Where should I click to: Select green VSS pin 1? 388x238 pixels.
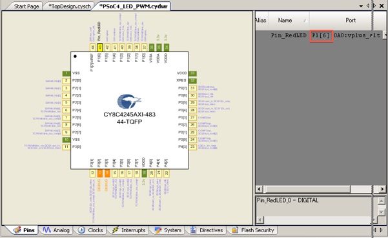coord(66,73)
